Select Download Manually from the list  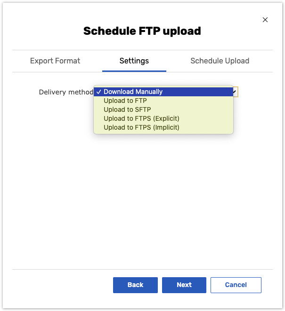[x=133, y=92]
